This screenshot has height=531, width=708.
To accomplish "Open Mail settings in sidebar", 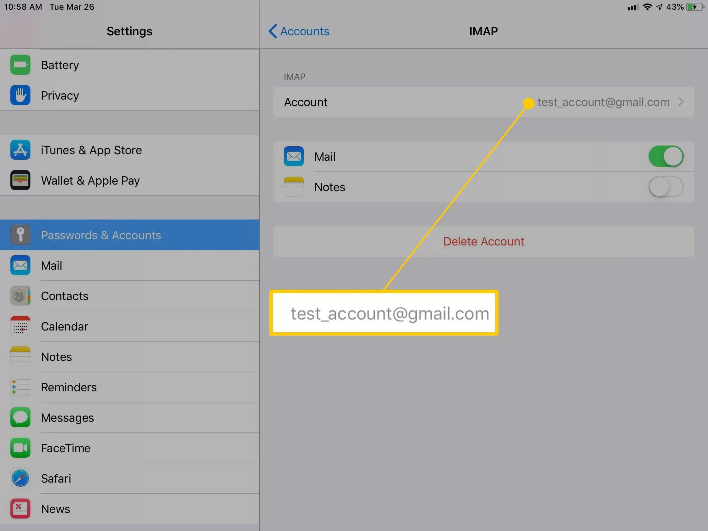I will 130,265.
